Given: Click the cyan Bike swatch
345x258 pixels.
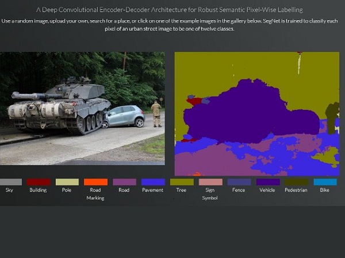Looking at the screenshot, I should coord(325,182).
